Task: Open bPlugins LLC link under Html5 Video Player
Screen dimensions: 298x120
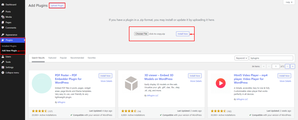Action: 242,99
